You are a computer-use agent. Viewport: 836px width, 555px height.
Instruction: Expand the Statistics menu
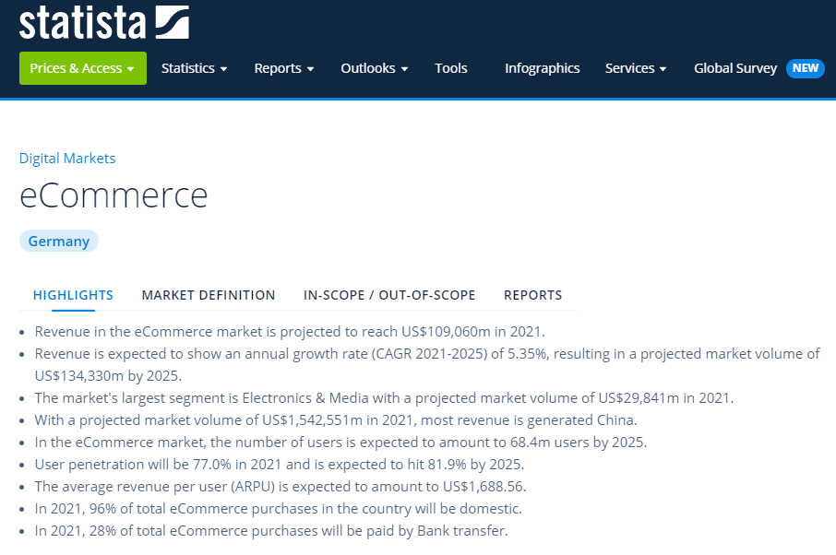[x=194, y=68]
